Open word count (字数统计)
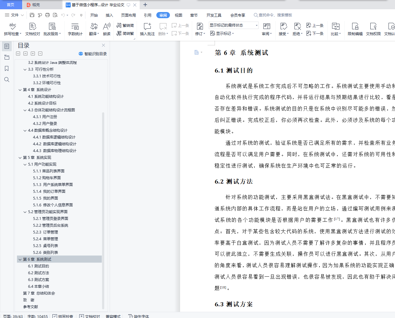Viewport: 395px width, 318px height. [x=75, y=29]
